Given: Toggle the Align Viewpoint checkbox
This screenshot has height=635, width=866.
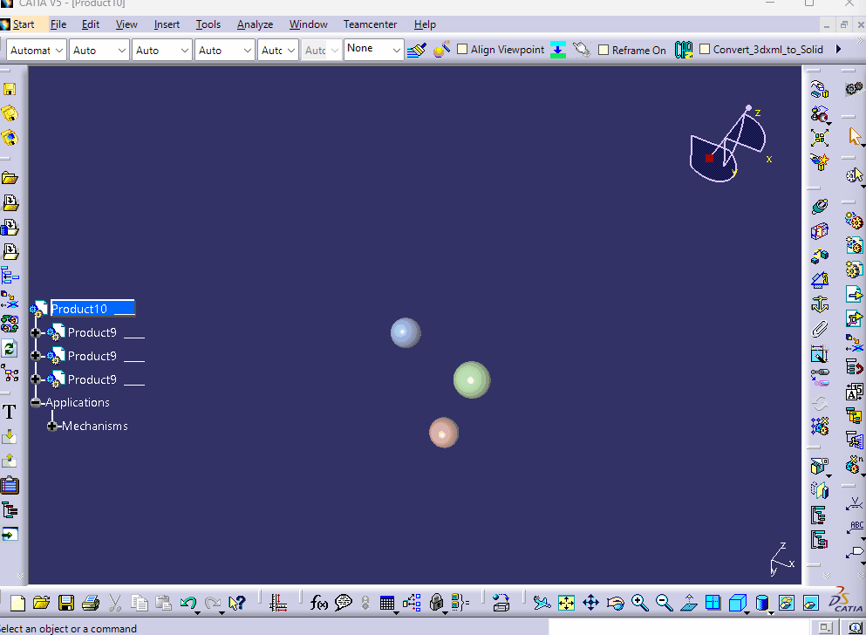Looking at the screenshot, I should [462, 49].
